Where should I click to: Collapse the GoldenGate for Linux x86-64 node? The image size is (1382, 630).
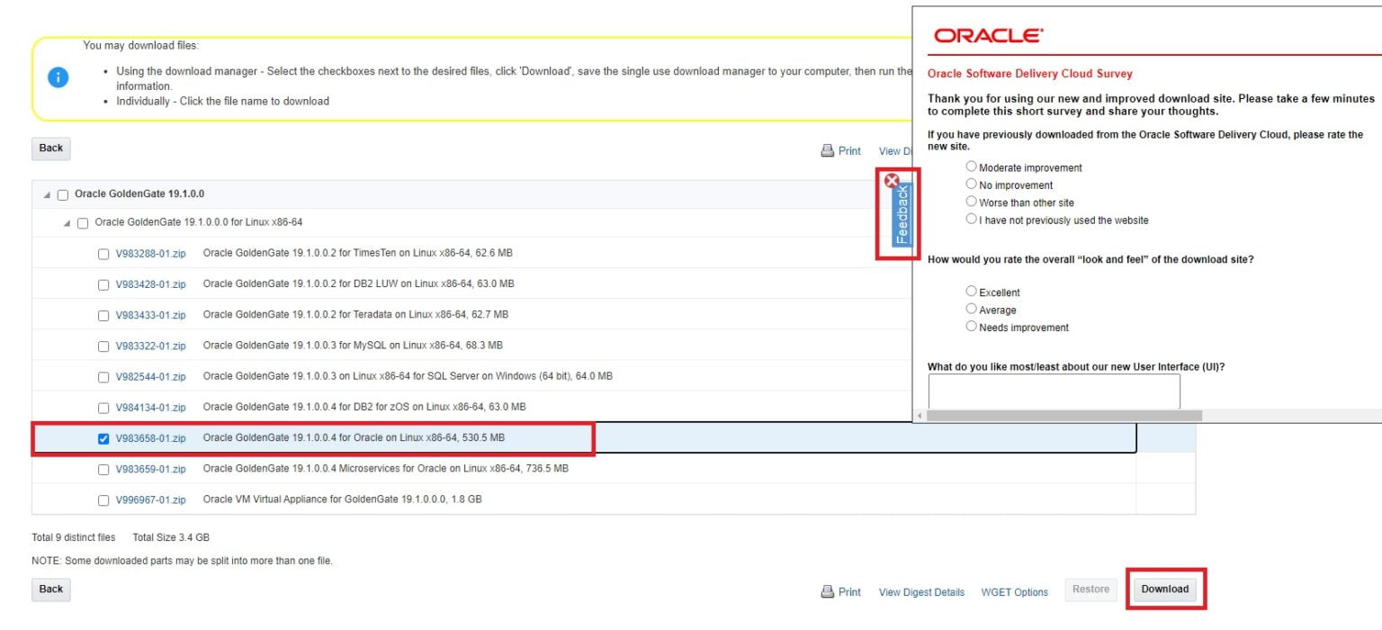[x=67, y=223]
